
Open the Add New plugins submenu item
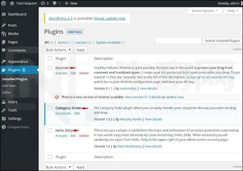click(9, 86)
